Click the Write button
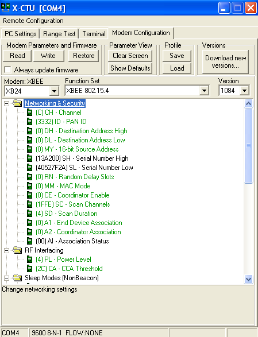 pos(48,56)
